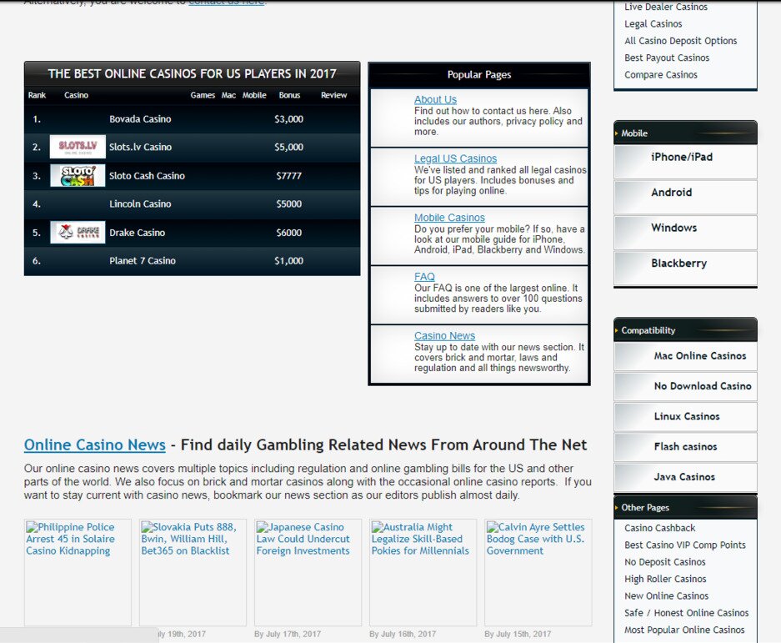The height and width of the screenshot is (643, 781).
Task: Open the Legal US Casinos link
Action: (x=455, y=158)
